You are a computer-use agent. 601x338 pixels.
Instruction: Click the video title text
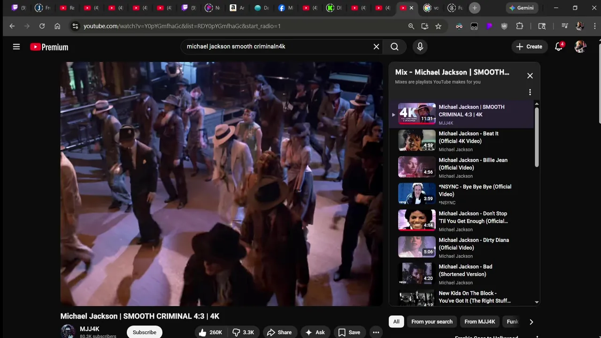coord(139,316)
